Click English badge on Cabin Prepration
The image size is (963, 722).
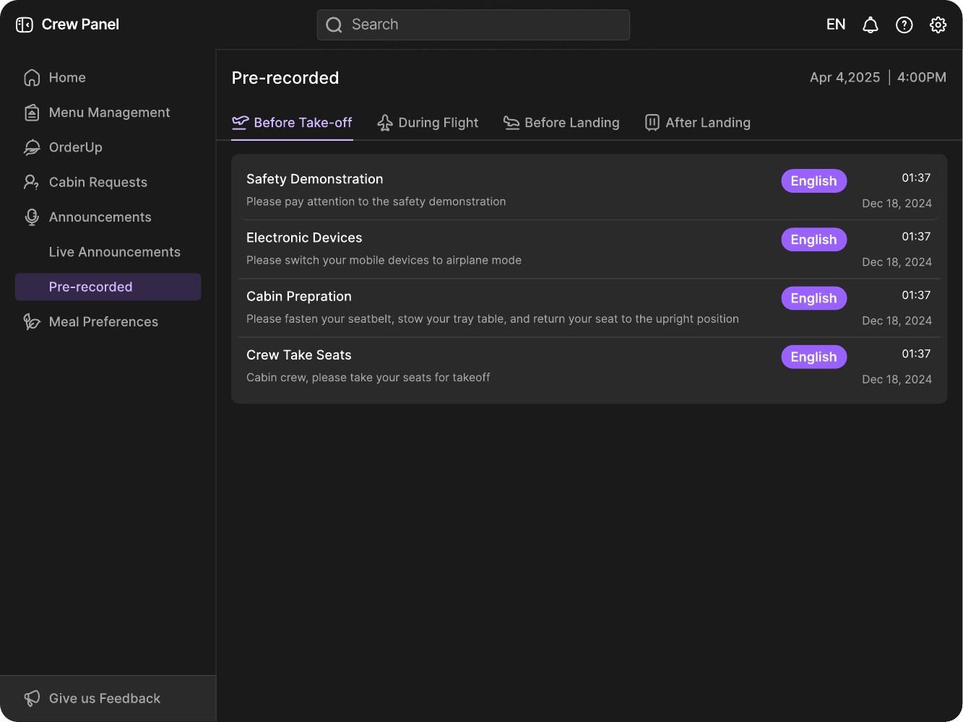coord(813,298)
